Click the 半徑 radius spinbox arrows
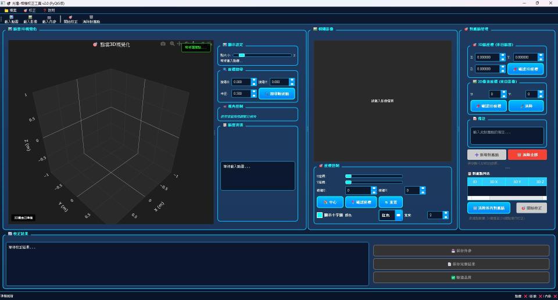Viewport: 558px width, 300px height. pyautogui.click(x=253, y=93)
